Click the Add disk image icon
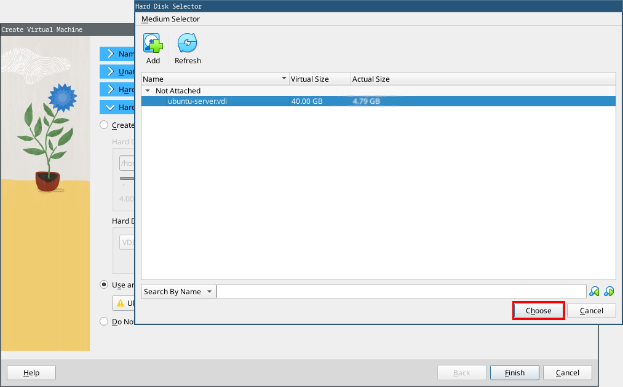 (153, 44)
